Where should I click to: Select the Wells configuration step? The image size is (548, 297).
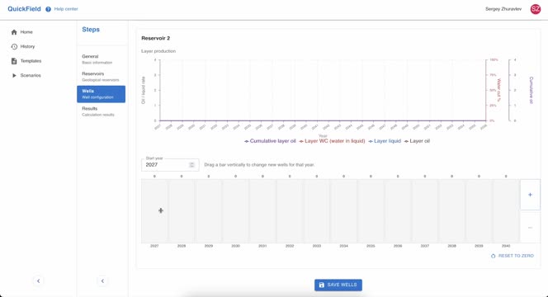[101, 94]
